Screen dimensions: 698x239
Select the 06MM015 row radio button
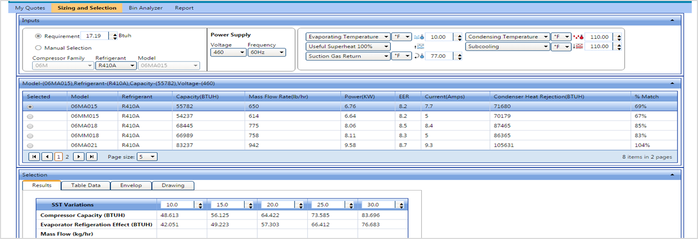(30, 116)
